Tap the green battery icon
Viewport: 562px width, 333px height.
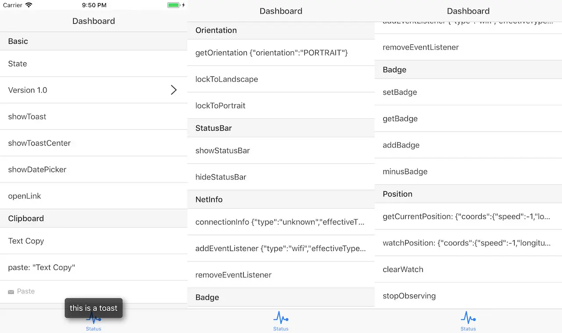click(174, 5)
